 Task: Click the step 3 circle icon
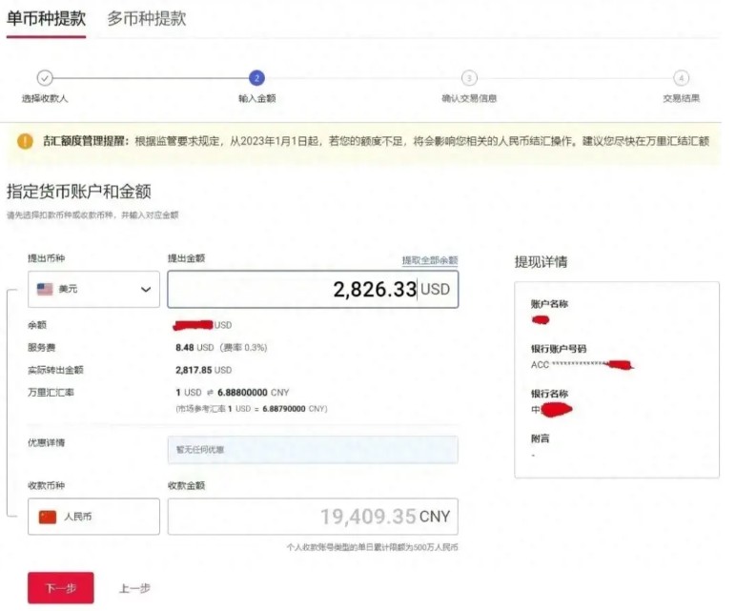469,78
